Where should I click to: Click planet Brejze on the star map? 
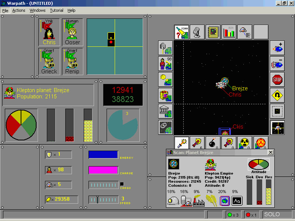[223, 83]
